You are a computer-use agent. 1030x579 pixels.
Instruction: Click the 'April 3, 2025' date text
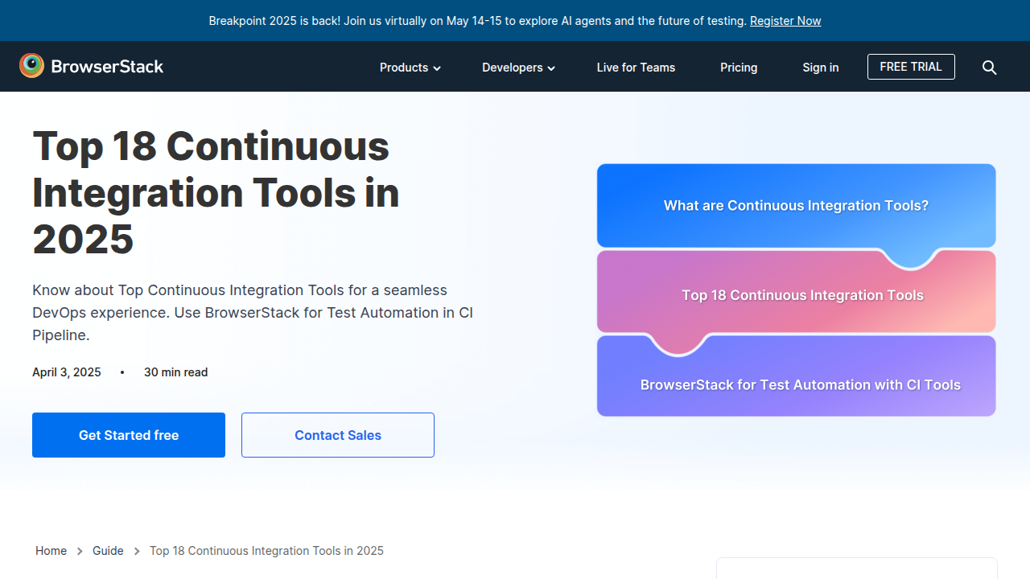(67, 372)
